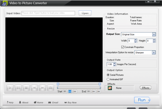162x109 pixels.
Task: Open the About link in footer
Action: point(23,103)
